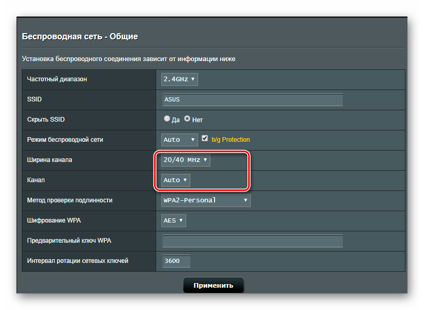This screenshot has height=310, width=424.
Task: Focus the key rotation interval field showing 3600
Action: pyautogui.click(x=176, y=261)
